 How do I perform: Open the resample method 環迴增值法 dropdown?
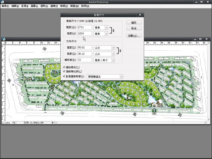121,76
